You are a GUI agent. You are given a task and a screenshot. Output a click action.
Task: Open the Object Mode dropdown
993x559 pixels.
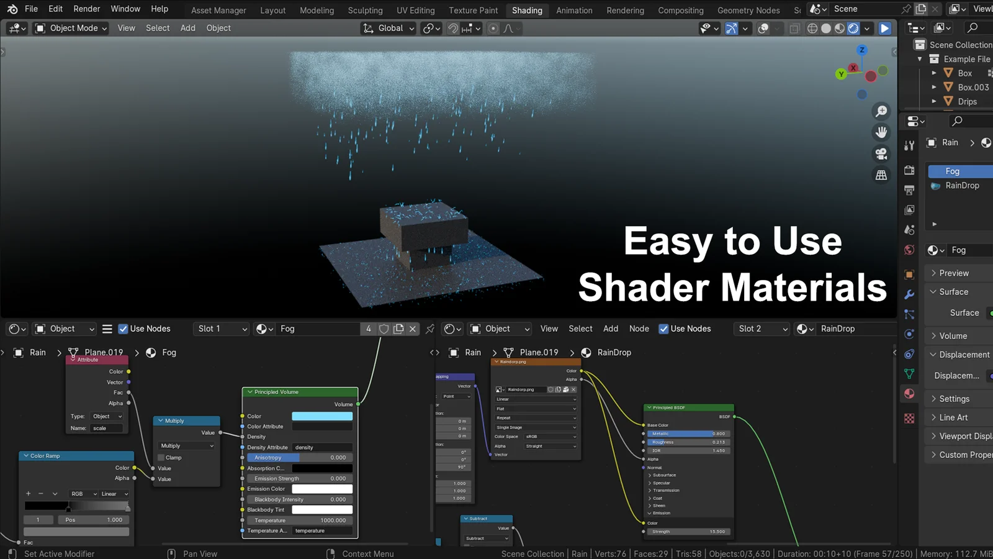pos(70,28)
